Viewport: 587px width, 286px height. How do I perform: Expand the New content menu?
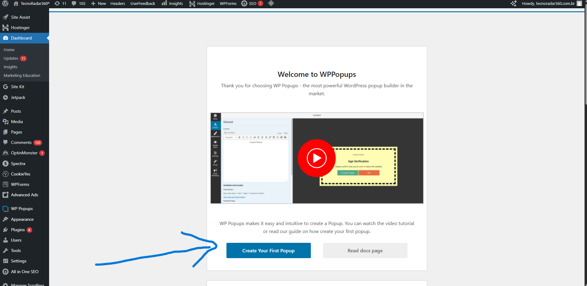coord(98,4)
